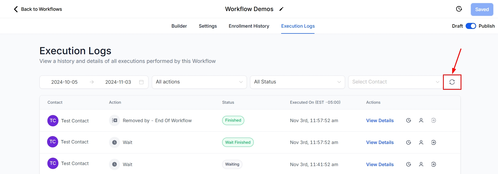This screenshot has height=174, width=498.
Task: View Details for the Finished execution
Action: 380,121
